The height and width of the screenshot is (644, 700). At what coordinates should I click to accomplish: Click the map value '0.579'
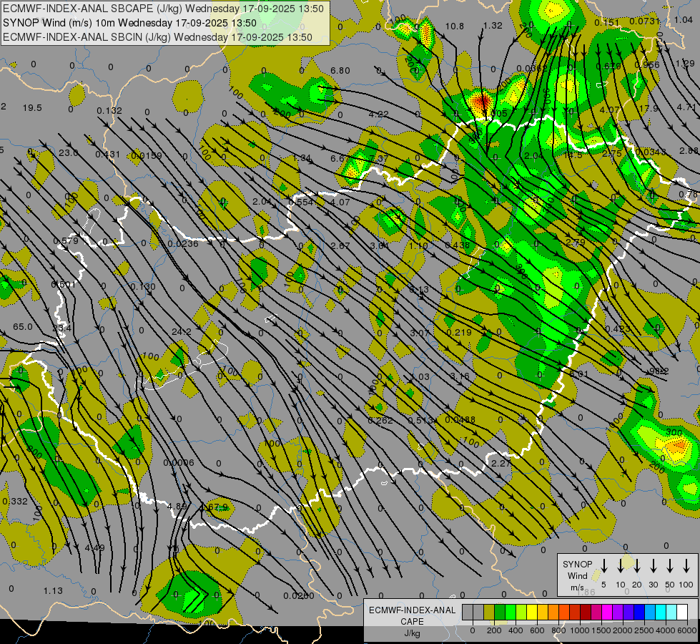click(x=66, y=241)
